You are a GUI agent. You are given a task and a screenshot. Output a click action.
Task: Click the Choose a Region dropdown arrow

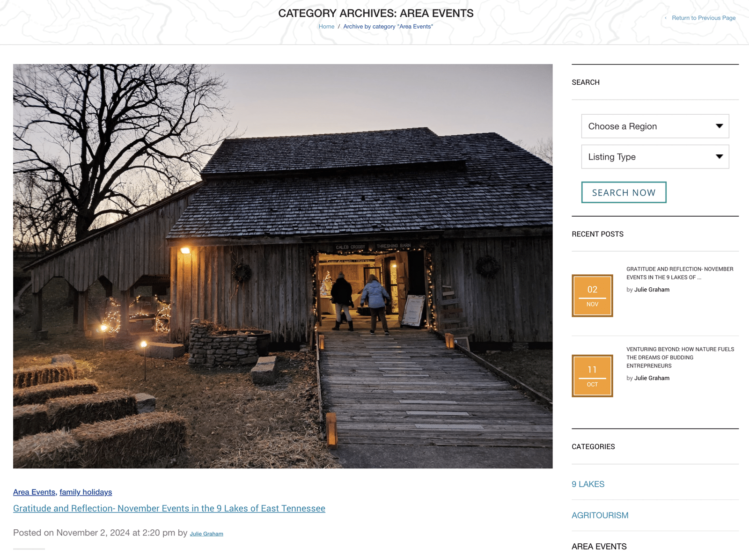click(719, 126)
